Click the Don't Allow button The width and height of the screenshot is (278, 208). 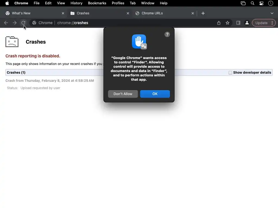point(123,94)
